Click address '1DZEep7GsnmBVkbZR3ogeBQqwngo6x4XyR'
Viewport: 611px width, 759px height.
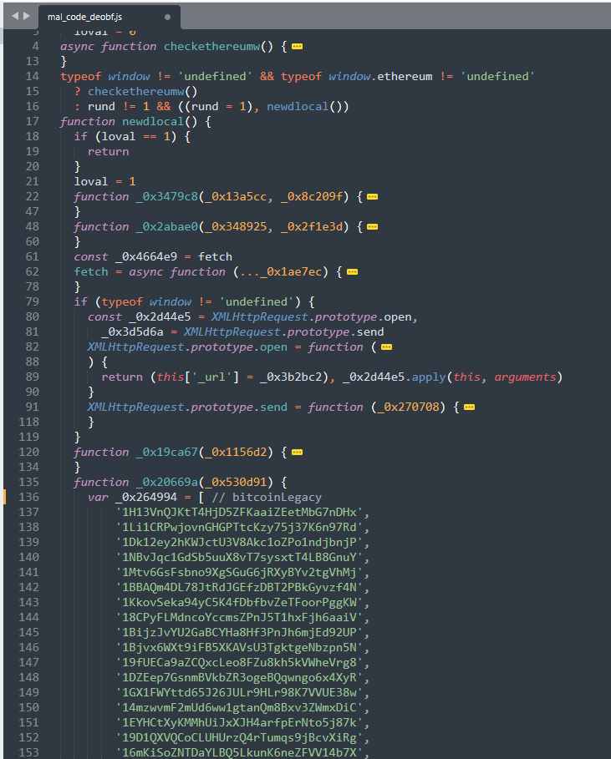click(x=239, y=677)
